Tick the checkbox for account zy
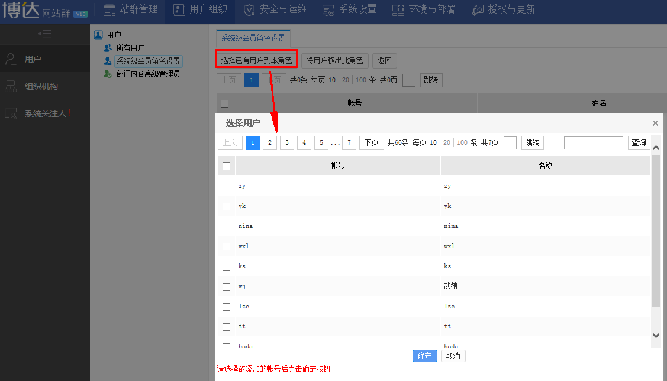 click(x=226, y=186)
